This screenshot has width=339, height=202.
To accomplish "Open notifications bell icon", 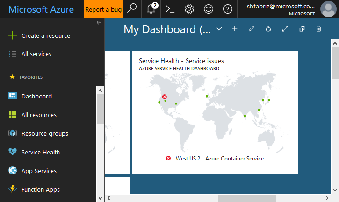I will pyautogui.click(x=151, y=9).
